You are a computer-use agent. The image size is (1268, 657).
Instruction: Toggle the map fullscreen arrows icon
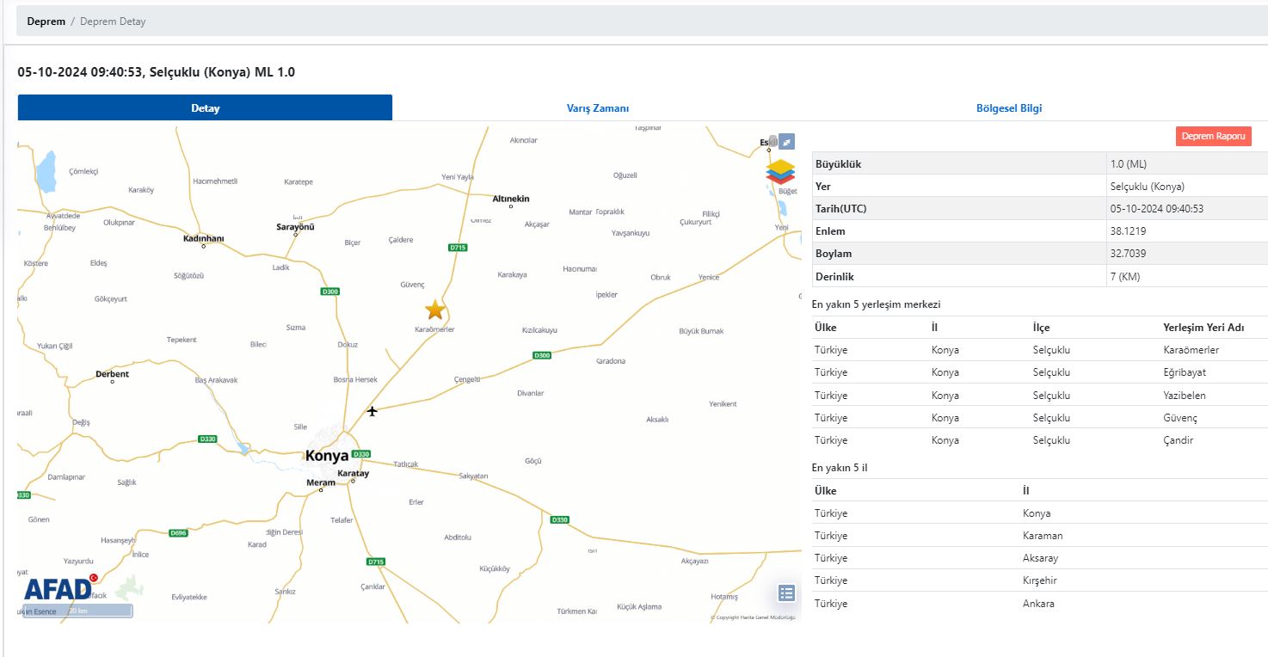[786, 141]
